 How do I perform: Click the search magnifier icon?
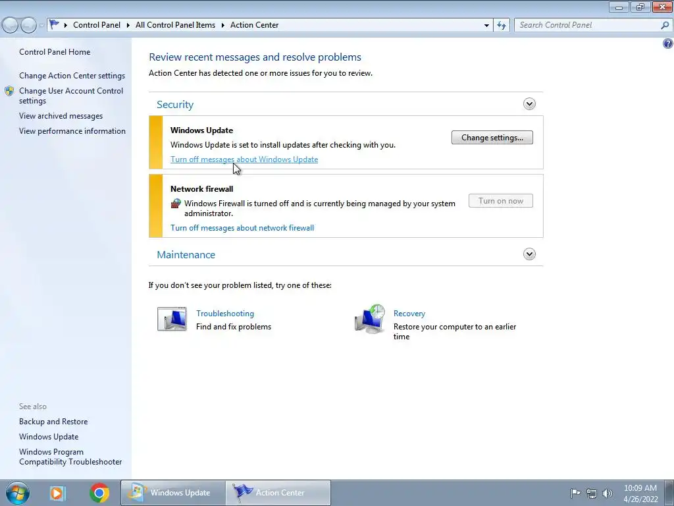coord(665,25)
